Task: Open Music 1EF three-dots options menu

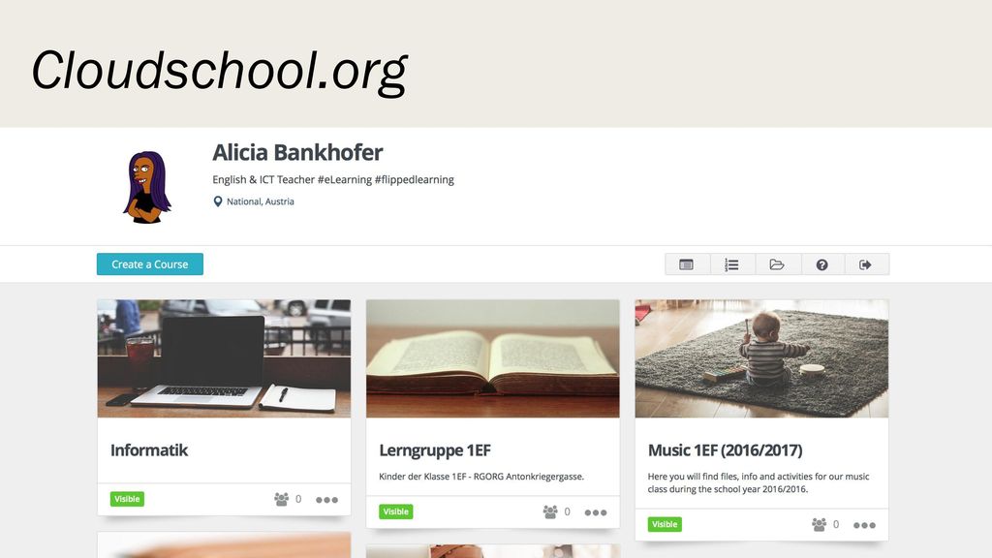Action: 865,525
